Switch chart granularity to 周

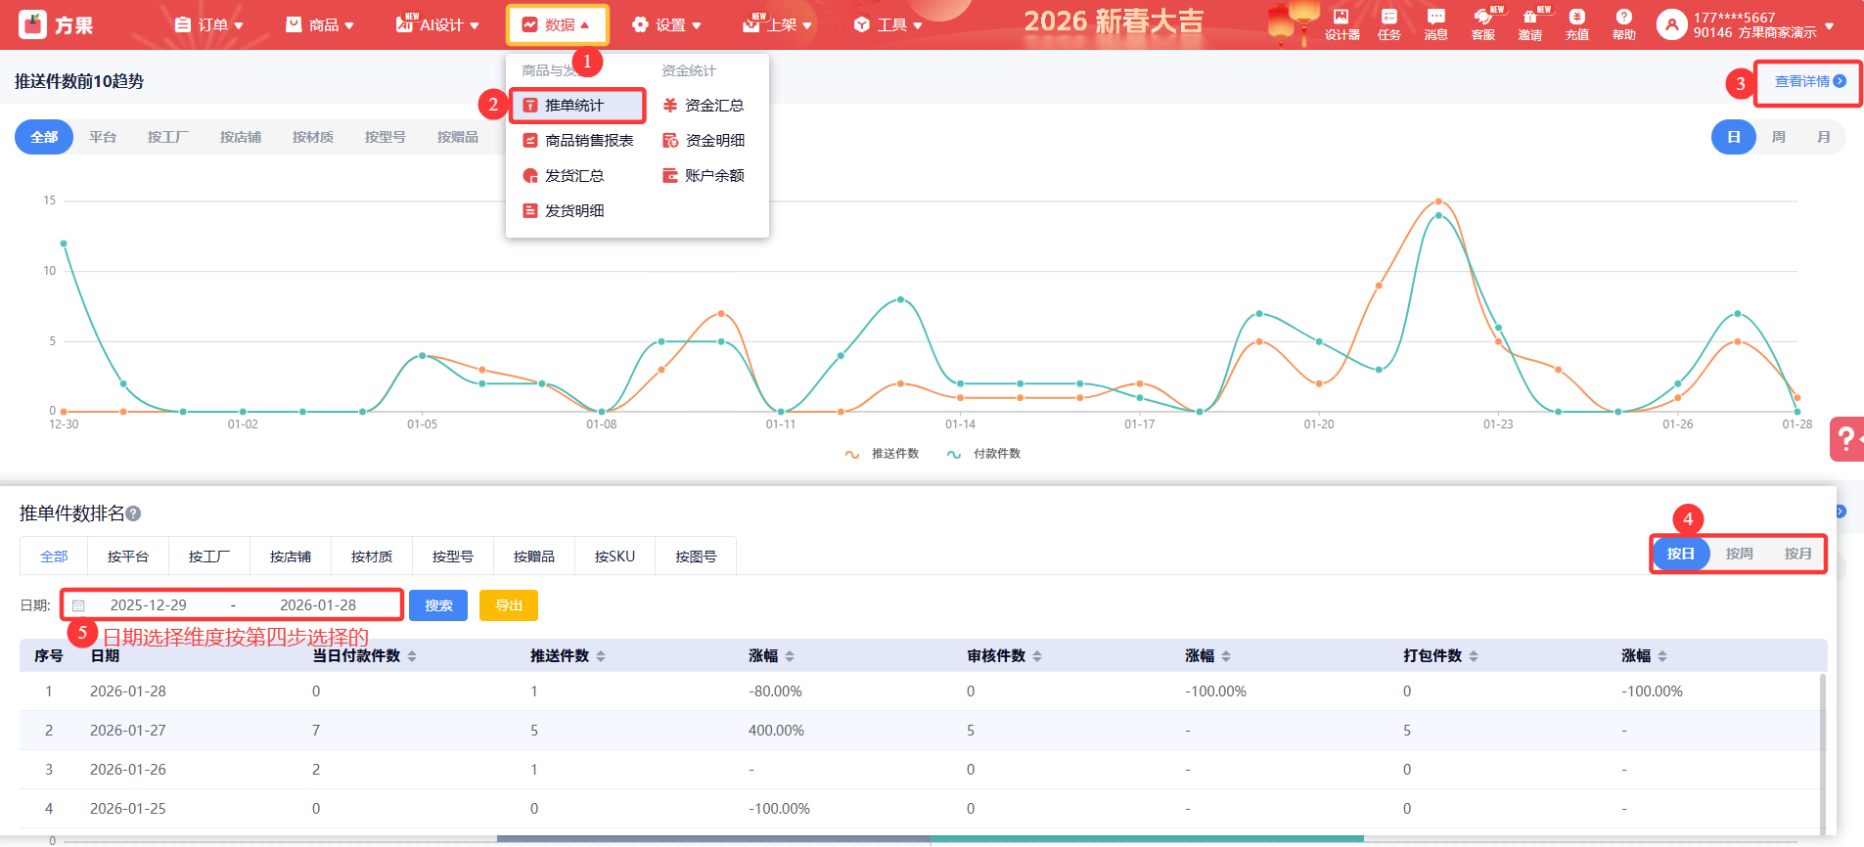(x=1778, y=137)
